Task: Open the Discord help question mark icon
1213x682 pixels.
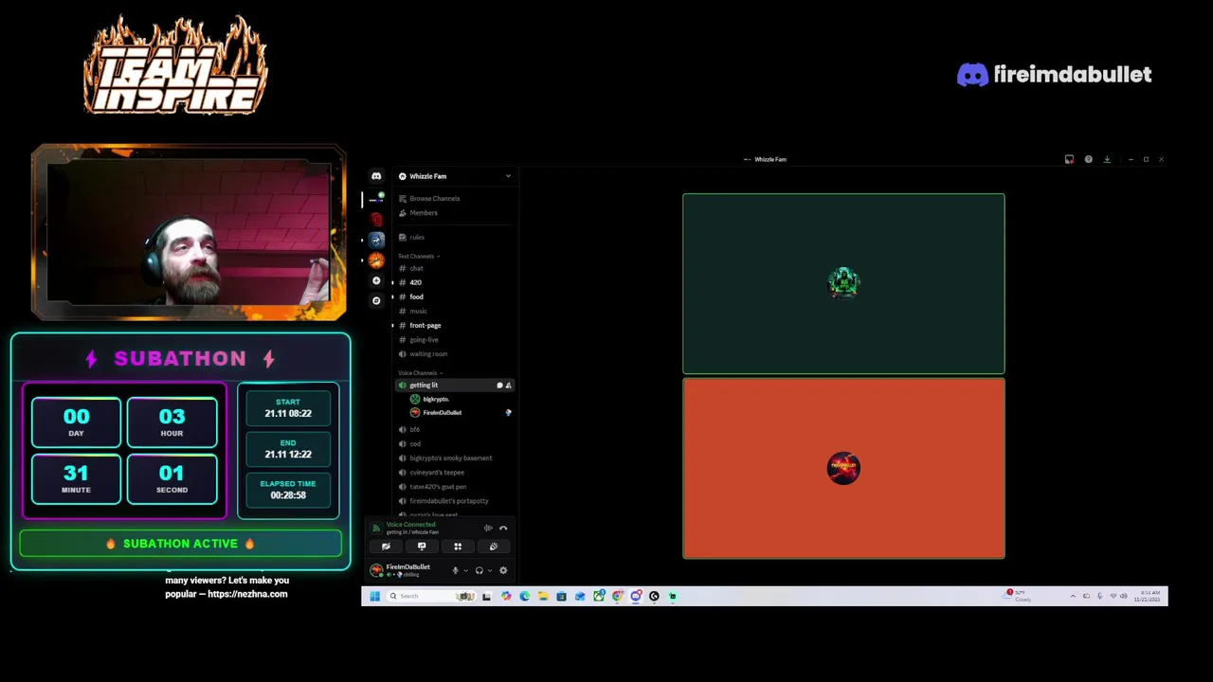Action: 1088,159
